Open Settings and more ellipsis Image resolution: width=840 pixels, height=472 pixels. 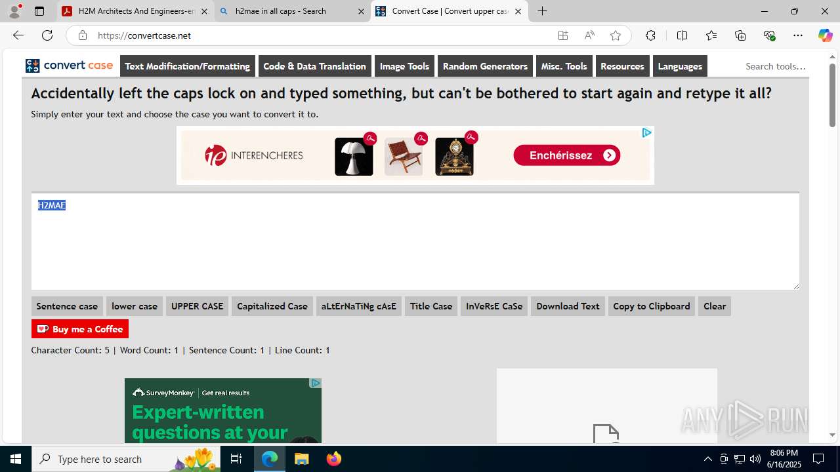point(798,35)
